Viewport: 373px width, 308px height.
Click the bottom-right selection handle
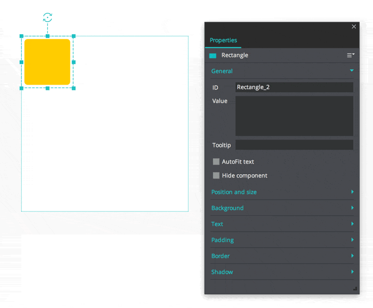pos(74,88)
